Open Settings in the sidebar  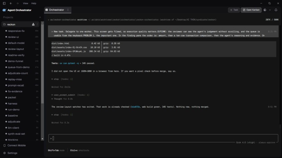[x=10, y=153]
